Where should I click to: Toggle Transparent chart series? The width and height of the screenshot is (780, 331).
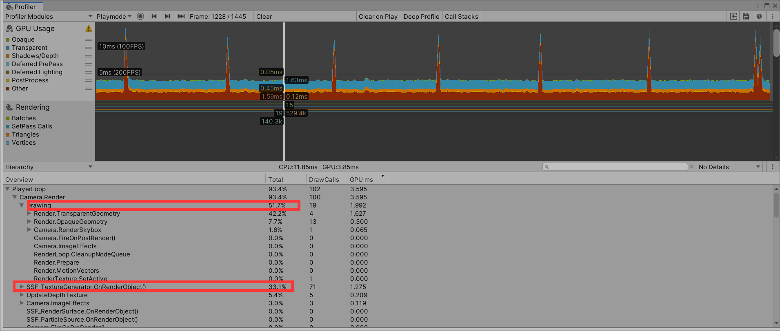coord(8,48)
